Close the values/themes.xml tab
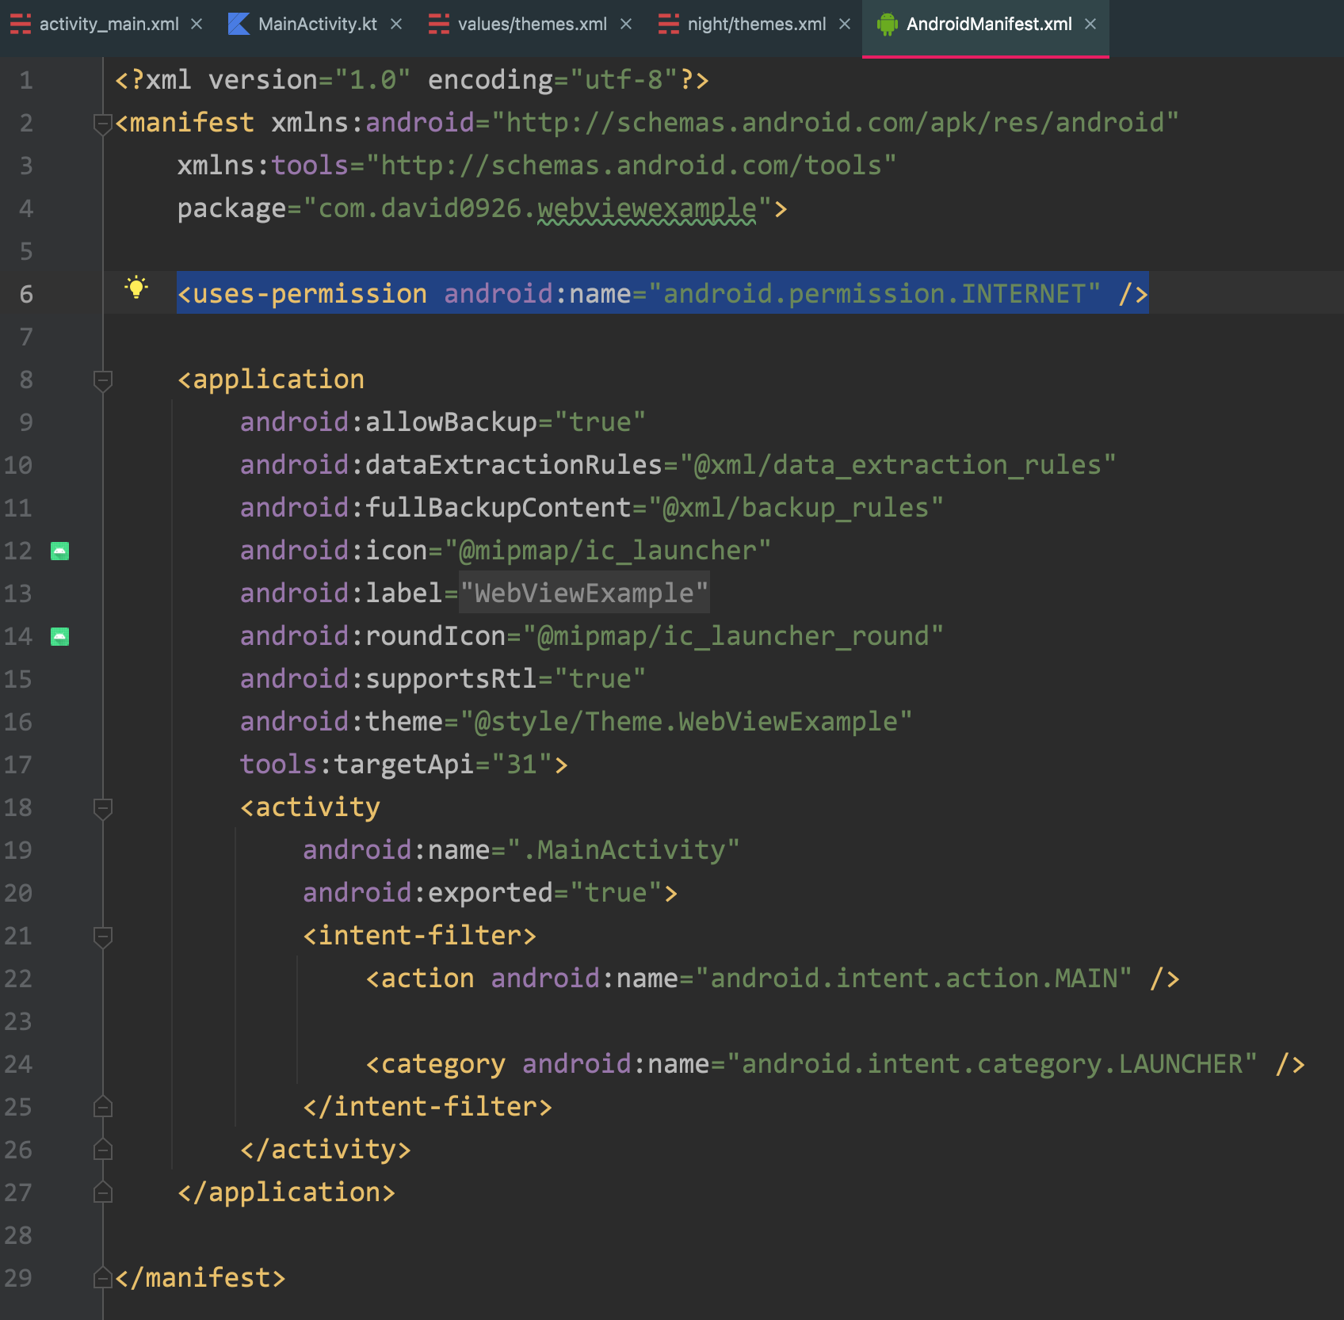1344x1320 pixels. point(626,25)
